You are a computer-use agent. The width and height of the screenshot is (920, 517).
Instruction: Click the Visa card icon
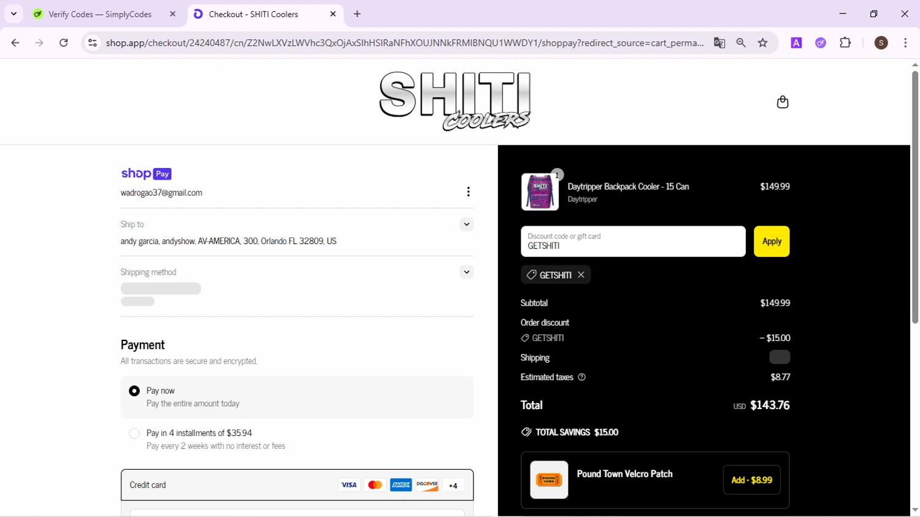(x=349, y=485)
